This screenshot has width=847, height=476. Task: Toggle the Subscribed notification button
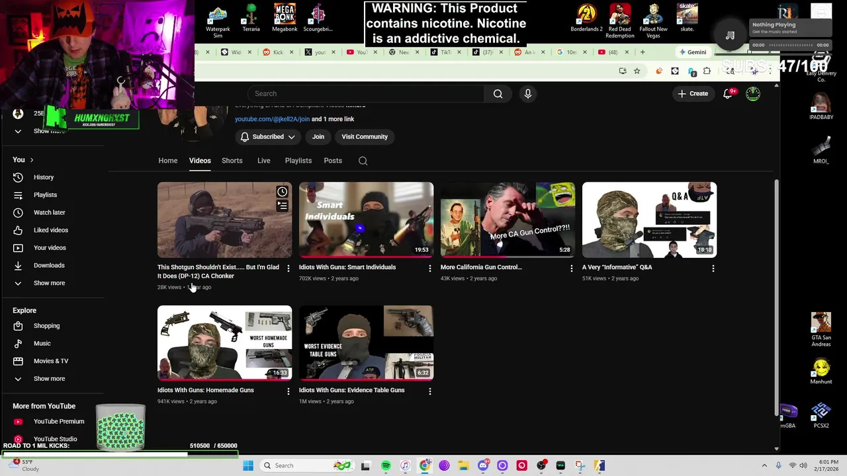(x=267, y=137)
